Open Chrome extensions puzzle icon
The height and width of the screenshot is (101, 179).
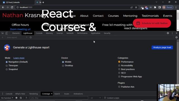pyautogui.click(x=155, y=7)
